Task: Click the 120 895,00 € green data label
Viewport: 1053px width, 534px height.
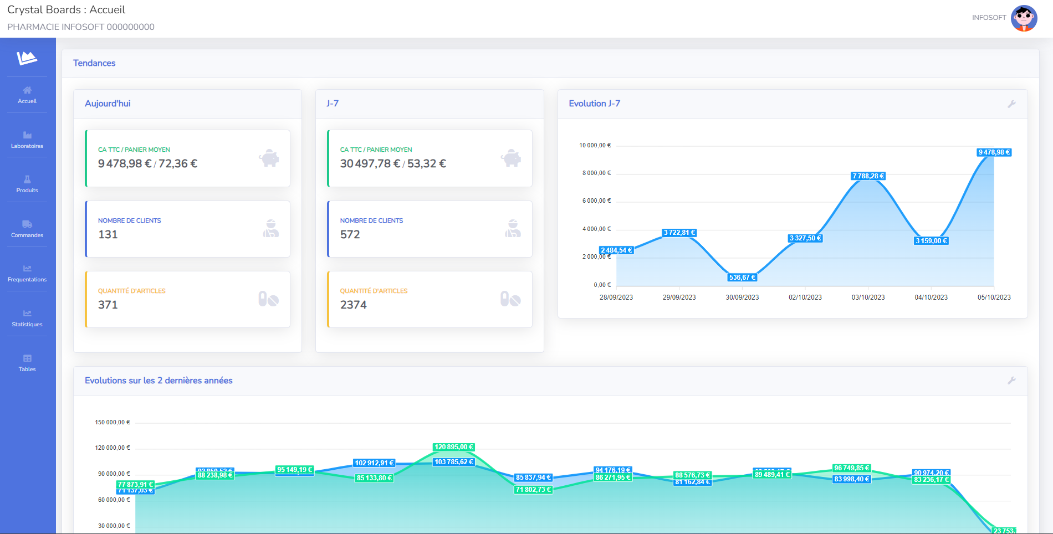Action: pyautogui.click(x=454, y=447)
